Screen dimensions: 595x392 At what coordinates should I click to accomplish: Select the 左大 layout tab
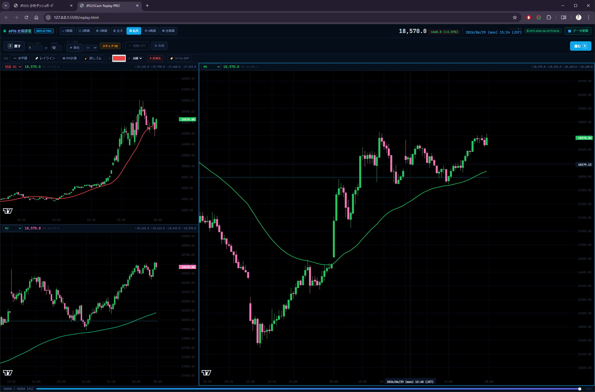(x=118, y=31)
